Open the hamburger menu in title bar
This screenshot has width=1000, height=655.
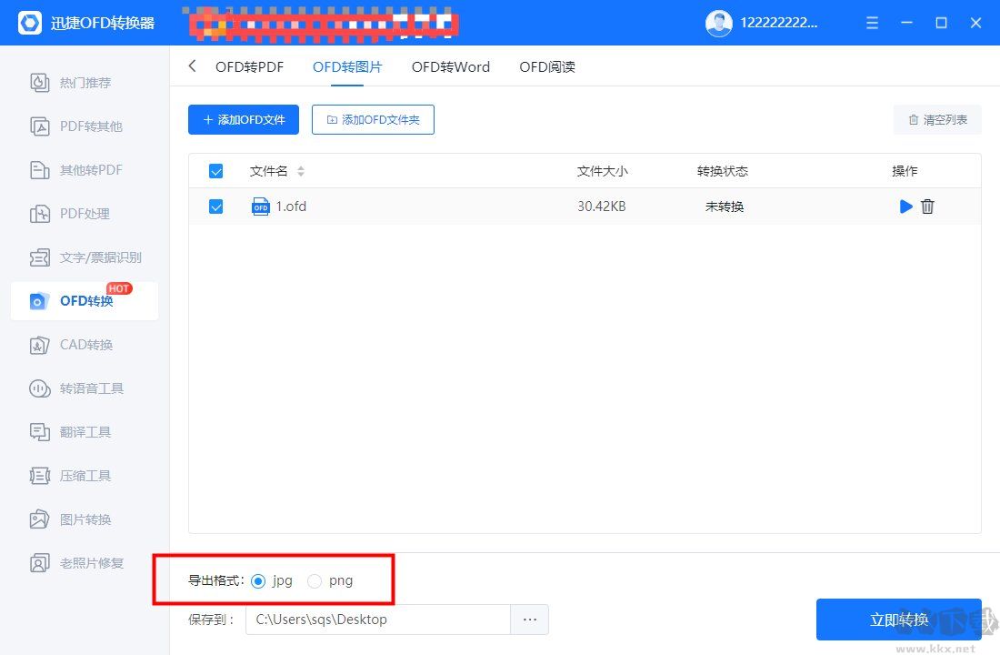point(871,23)
